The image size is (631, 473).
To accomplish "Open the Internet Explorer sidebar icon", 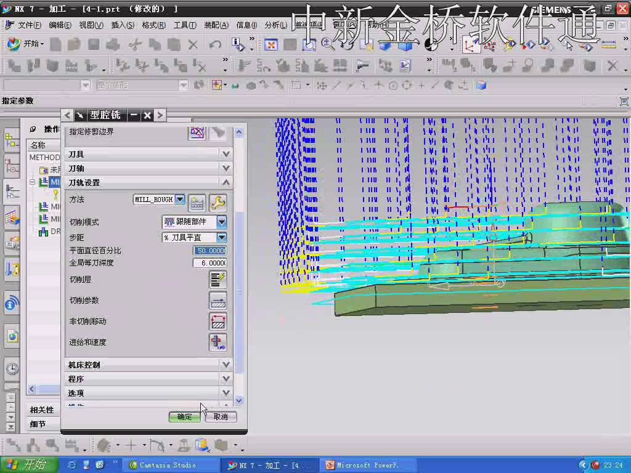I will (x=12, y=336).
